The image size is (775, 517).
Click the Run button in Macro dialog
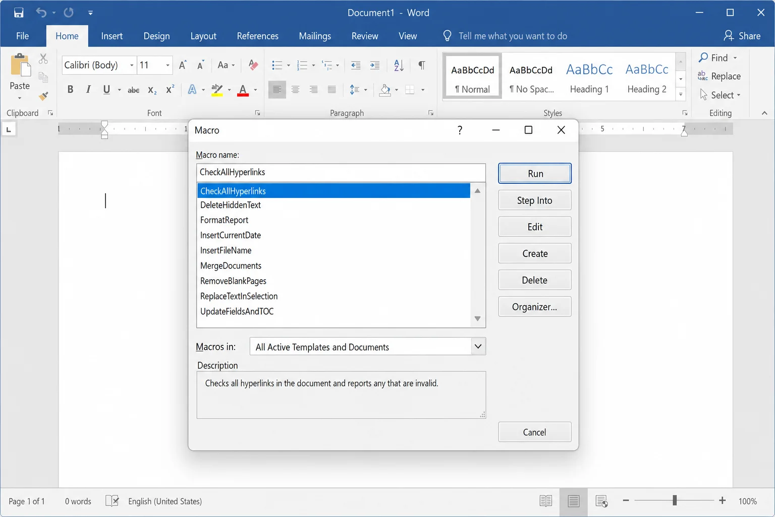coord(535,174)
